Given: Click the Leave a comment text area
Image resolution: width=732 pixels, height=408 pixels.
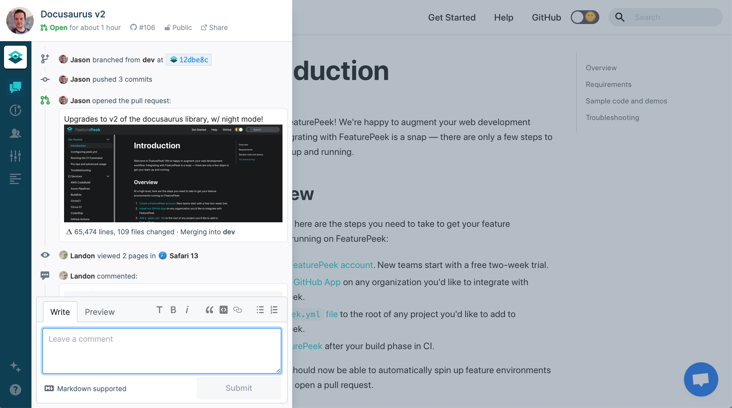Looking at the screenshot, I should coord(162,351).
